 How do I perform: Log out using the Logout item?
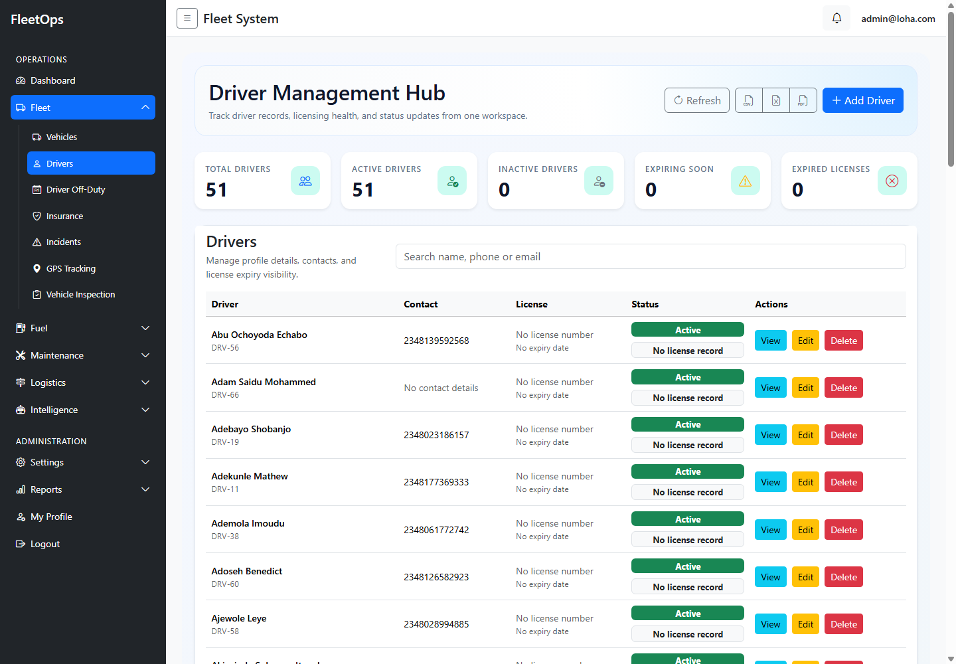(83, 544)
